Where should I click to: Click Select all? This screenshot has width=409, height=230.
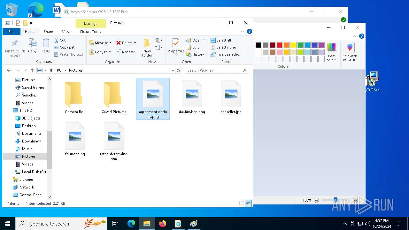(221, 40)
